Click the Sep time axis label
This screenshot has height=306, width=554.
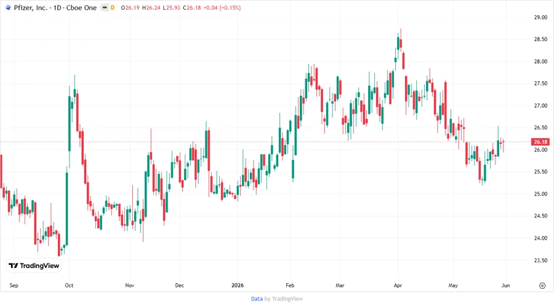pos(14,285)
